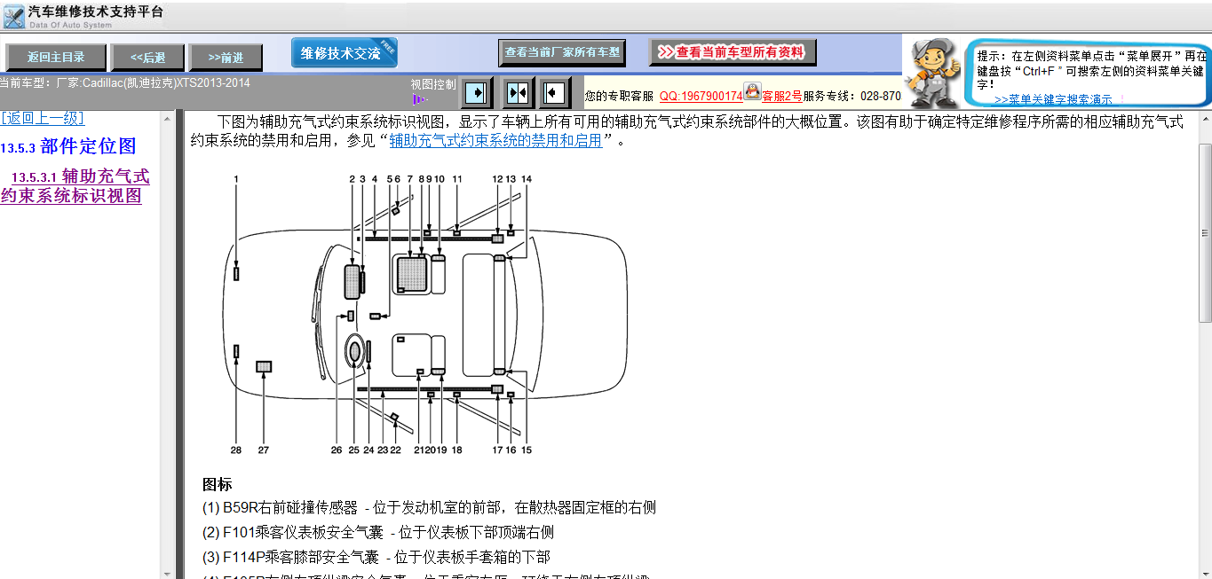The image size is (1212, 579).
Task: Click main content scrollbar down arrow
Action: 1205,572
